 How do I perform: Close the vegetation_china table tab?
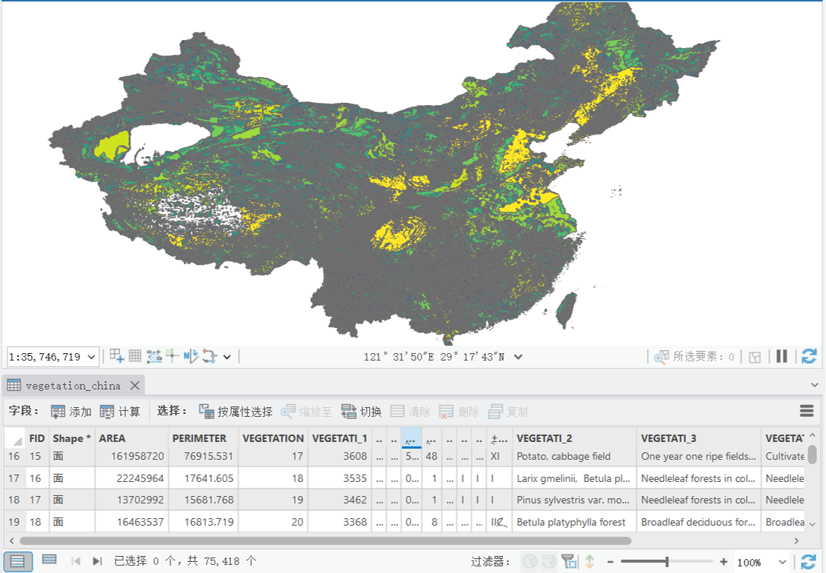[135, 386]
